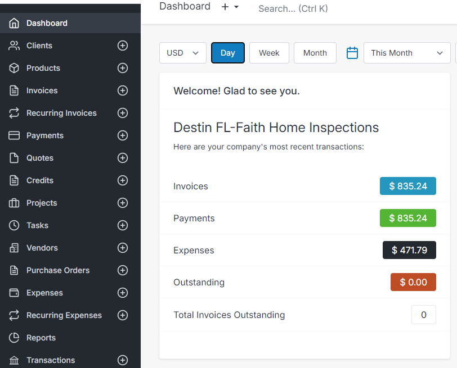Add a new product via plus icon

pos(123,68)
